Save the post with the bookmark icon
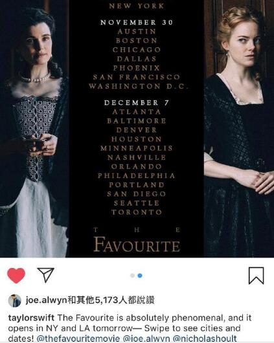The image size is (274, 343). tap(256, 276)
